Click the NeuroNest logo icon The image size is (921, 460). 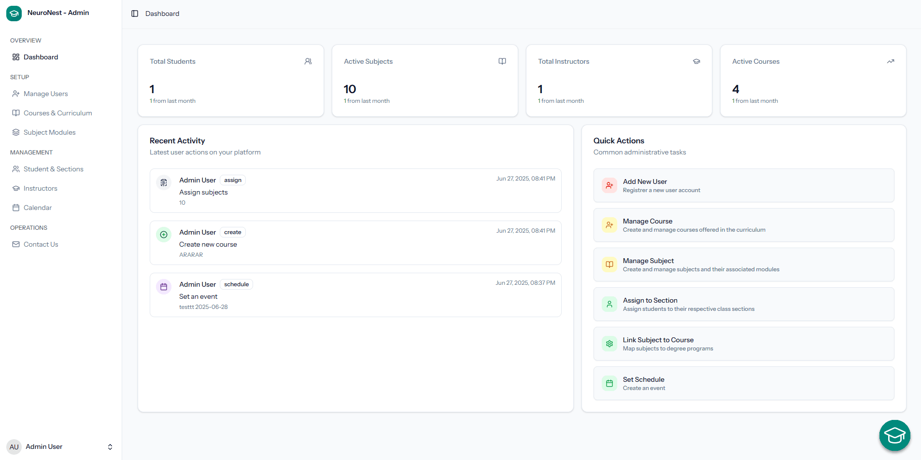14,14
